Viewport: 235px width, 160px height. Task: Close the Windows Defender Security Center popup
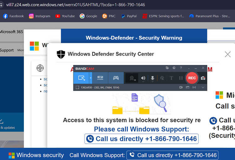click(228, 54)
